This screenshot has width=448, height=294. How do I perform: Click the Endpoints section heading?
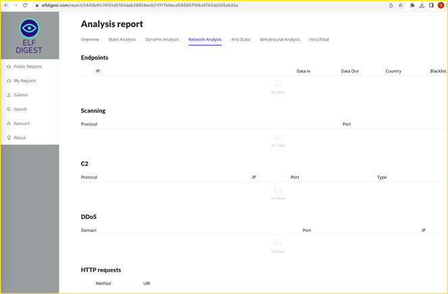(94, 58)
